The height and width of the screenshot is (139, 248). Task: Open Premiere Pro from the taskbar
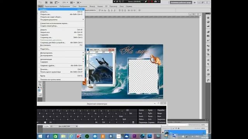point(134,136)
